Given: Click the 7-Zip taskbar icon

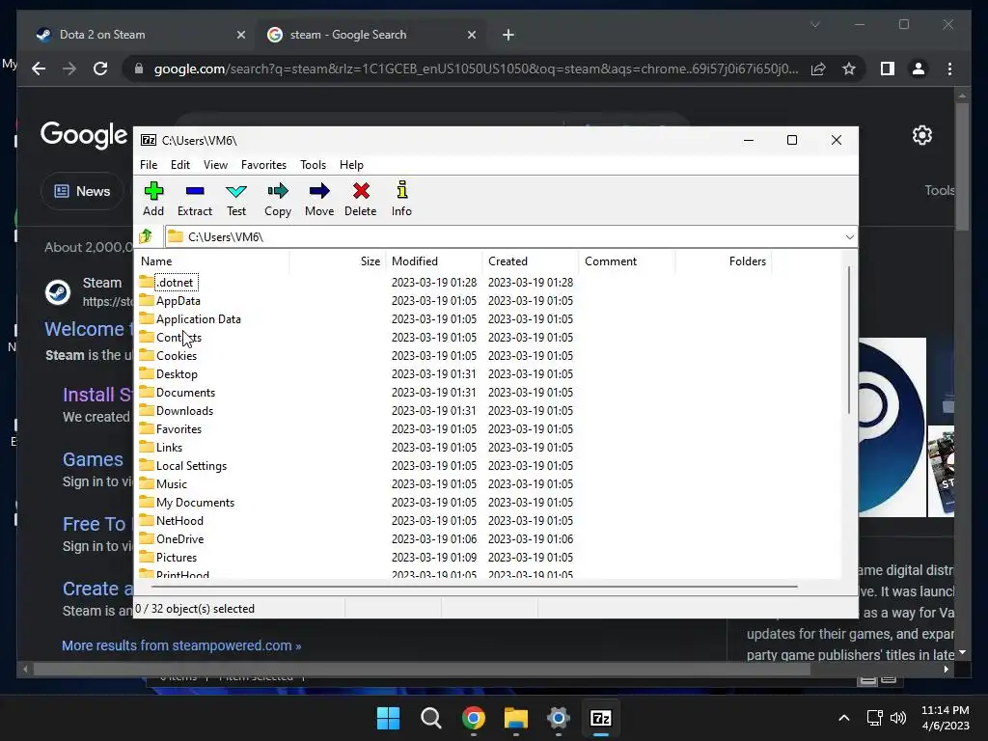Looking at the screenshot, I should pyautogui.click(x=600, y=718).
